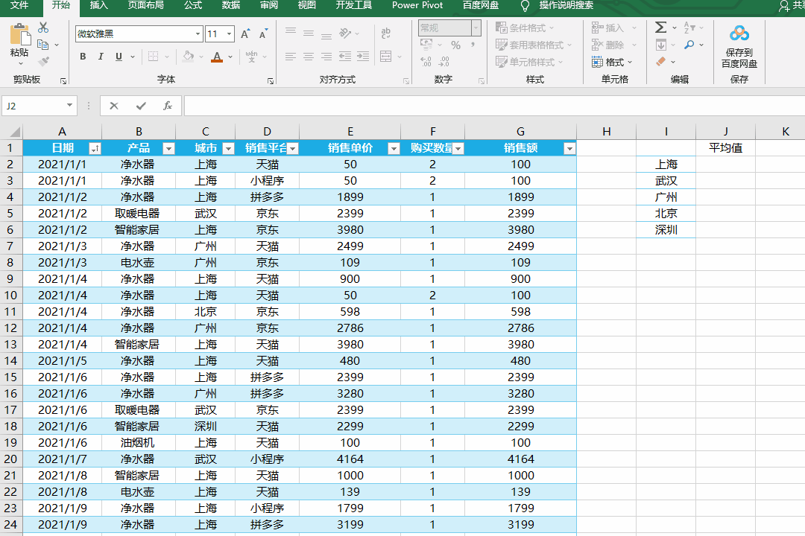Click 操作说明搜索 search box

tap(566, 5)
